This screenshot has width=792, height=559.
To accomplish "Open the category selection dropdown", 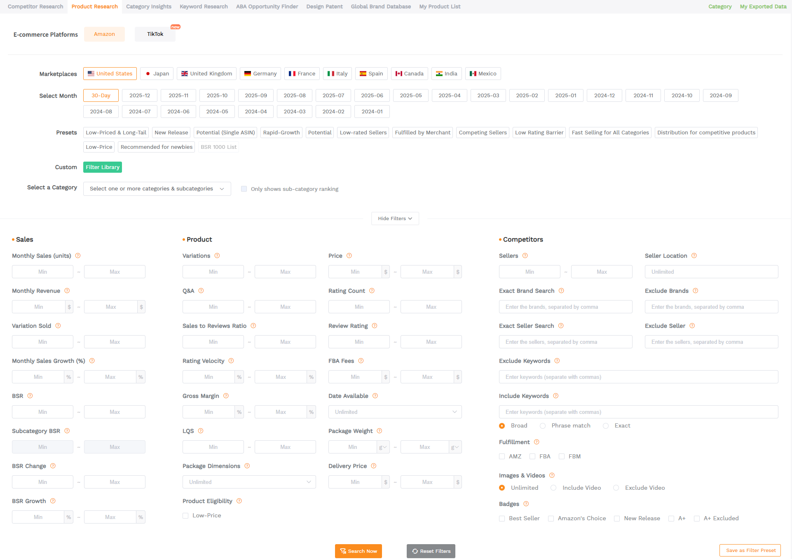I will coord(157,188).
